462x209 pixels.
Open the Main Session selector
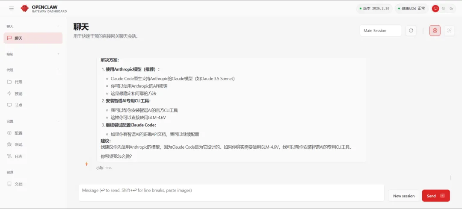(381, 31)
